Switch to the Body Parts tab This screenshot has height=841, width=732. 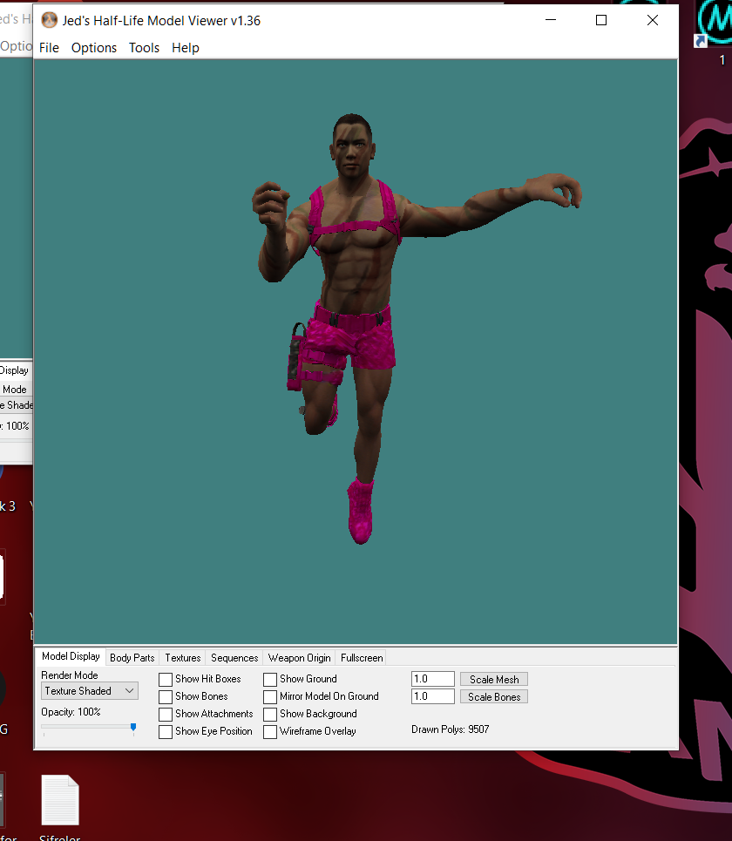132,658
